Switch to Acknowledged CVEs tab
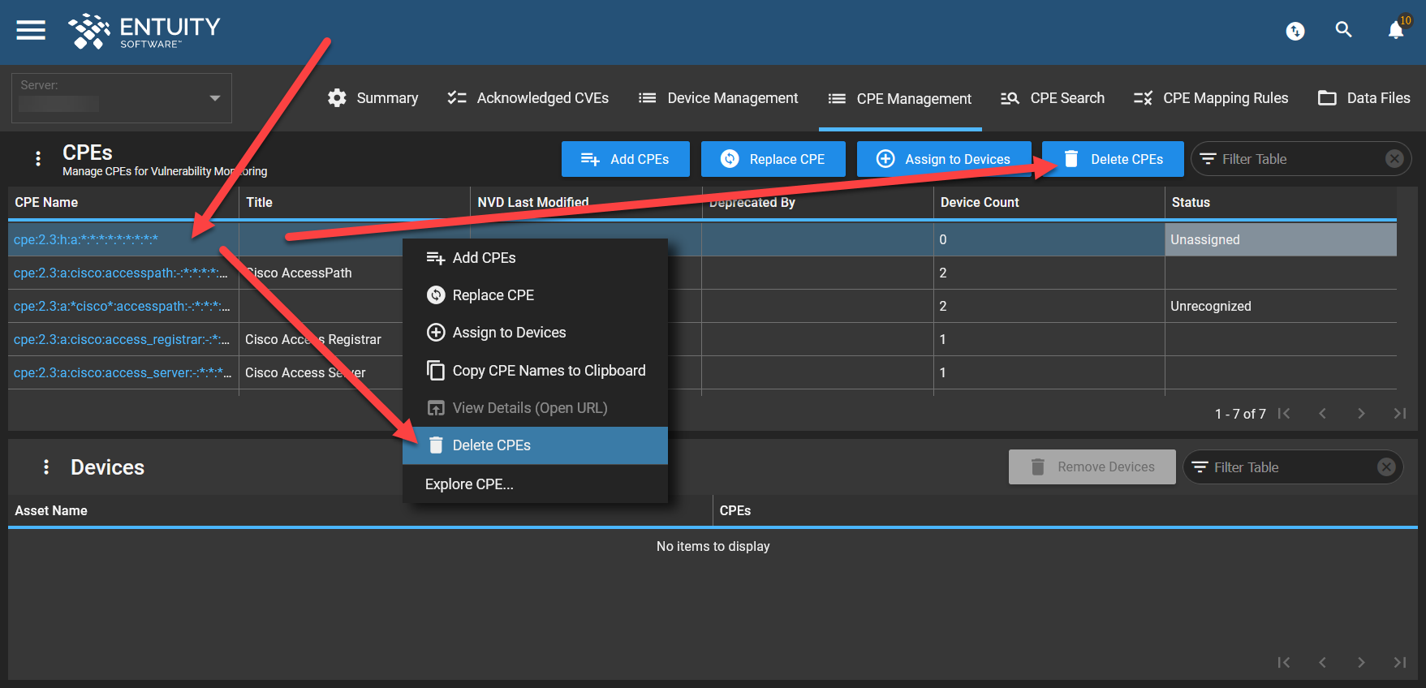Image resolution: width=1426 pixels, height=688 pixels. click(x=528, y=98)
